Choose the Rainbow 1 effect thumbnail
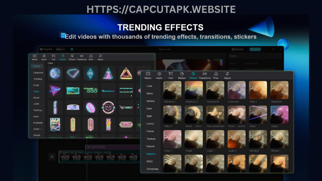322x181 pixels. pyautogui.click(x=172, y=90)
